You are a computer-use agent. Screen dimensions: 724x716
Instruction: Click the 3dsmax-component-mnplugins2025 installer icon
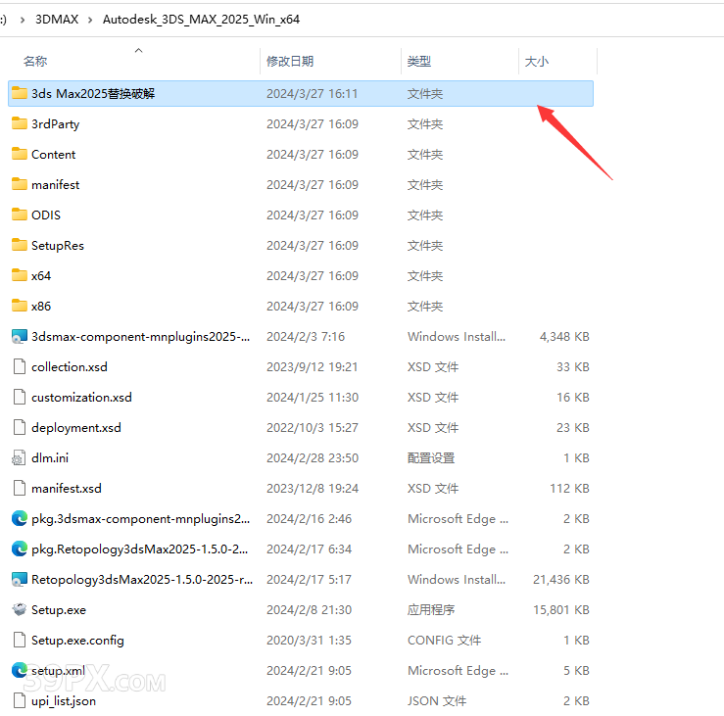click(x=20, y=337)
